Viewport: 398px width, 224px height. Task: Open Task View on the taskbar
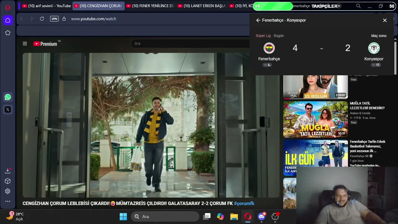207,217
